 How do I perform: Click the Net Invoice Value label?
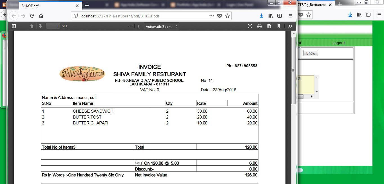pos(151,175)
